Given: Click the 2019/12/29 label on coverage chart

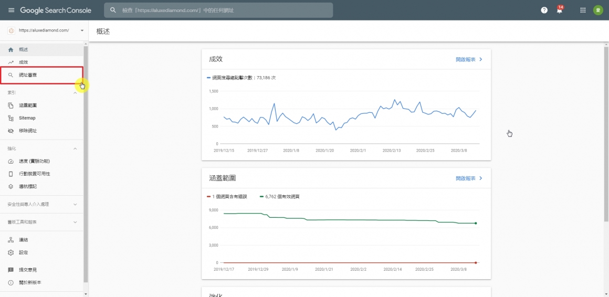Looking at the screenshot, I should click(257, 269).
